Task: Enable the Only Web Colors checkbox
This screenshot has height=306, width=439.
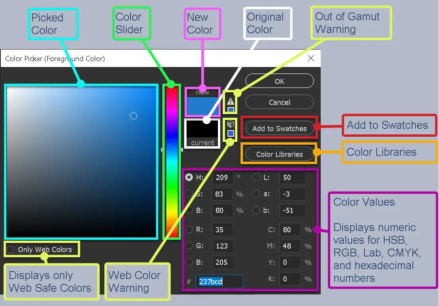Action: pyautogui.click(x=10, y=249)
